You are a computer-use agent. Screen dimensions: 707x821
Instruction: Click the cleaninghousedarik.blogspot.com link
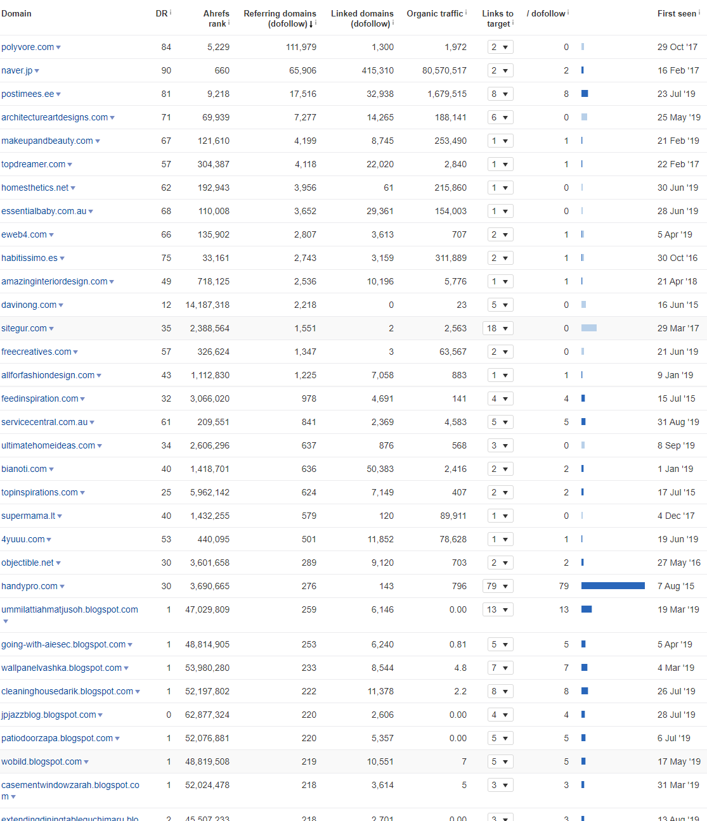[x=67, y=691]
